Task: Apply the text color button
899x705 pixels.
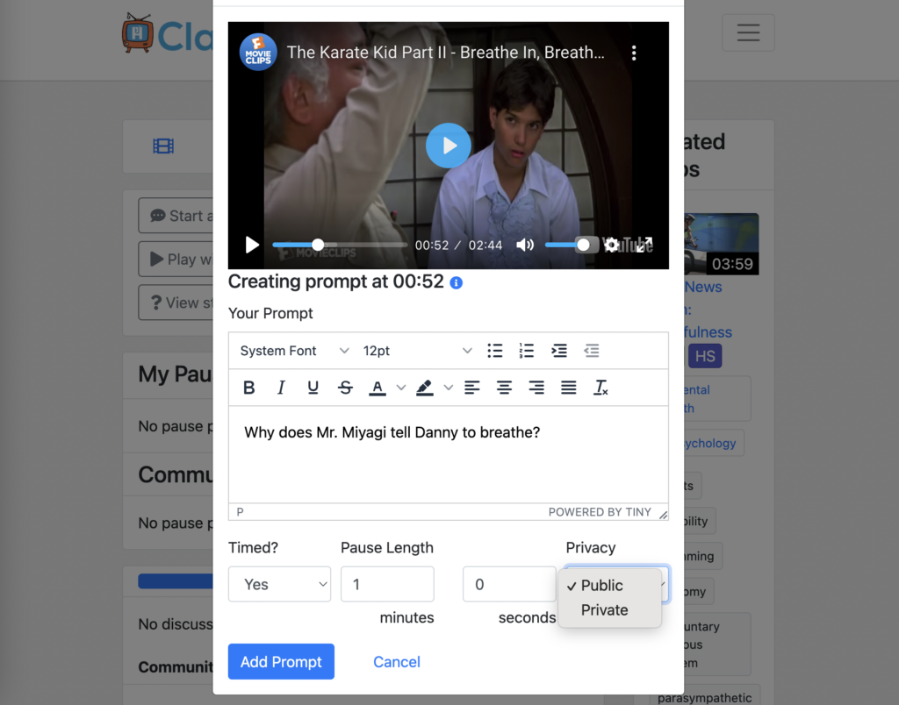Action: point(378,388)
